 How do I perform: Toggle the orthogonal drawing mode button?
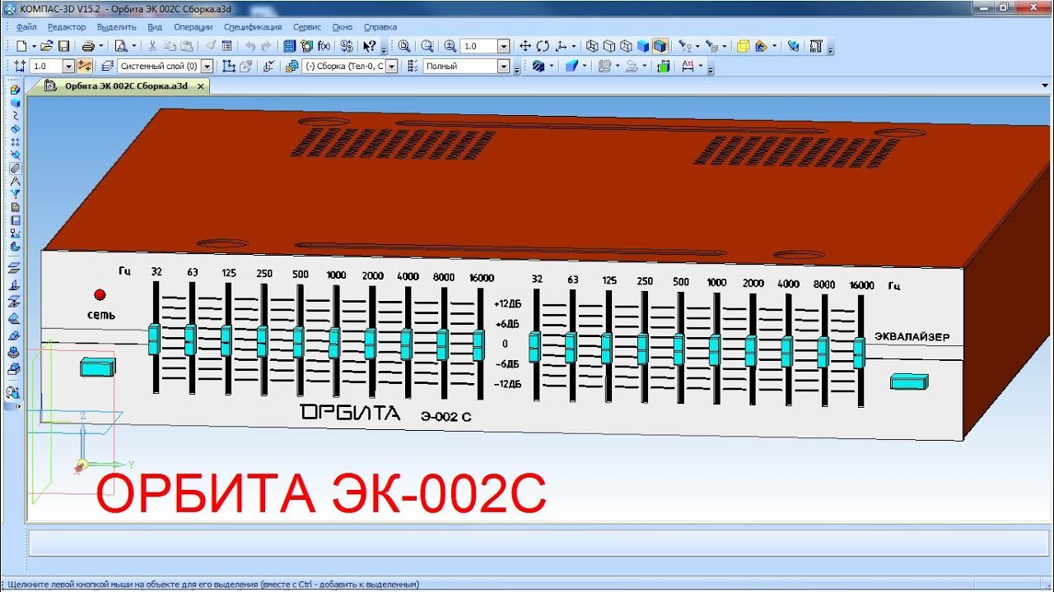(x=85, y=66)
